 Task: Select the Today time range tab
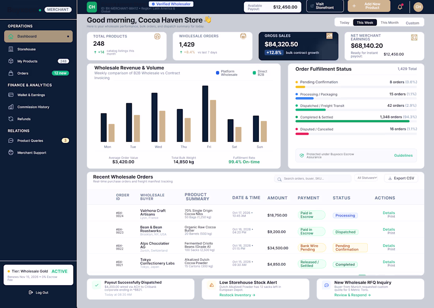click(x=344, y=23)
